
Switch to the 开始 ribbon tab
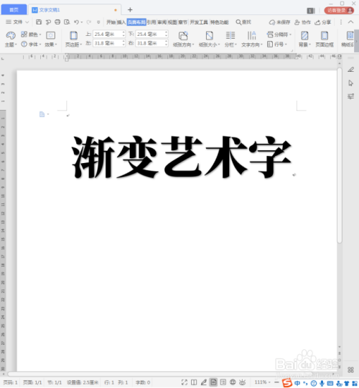tap(111, 22)
